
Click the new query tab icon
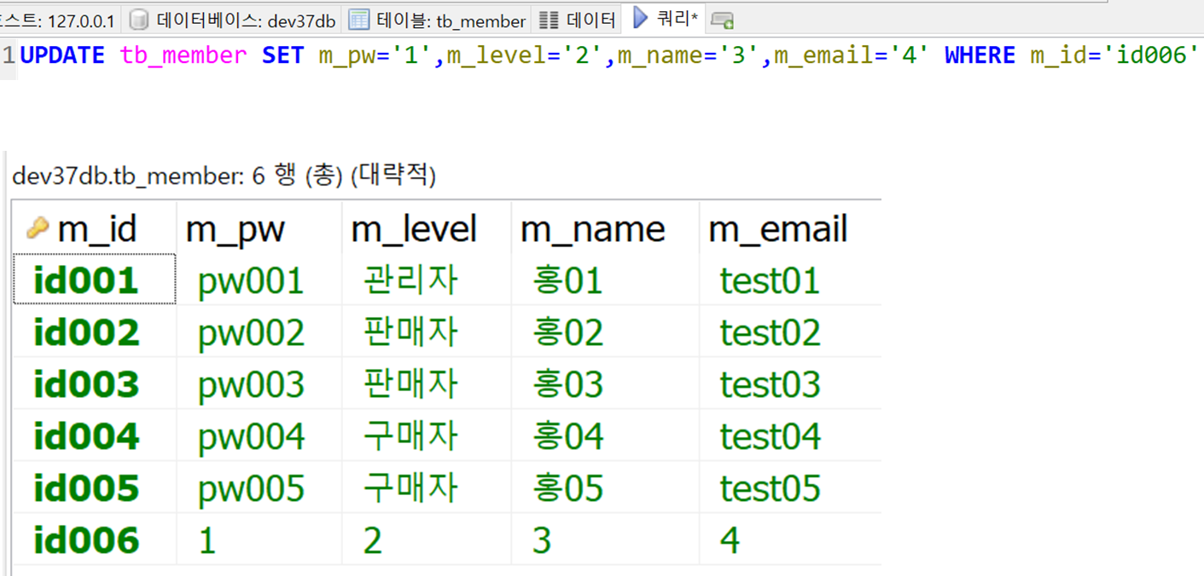[722, 20]
